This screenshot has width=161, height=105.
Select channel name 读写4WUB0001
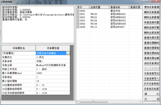tap(118, 14)
